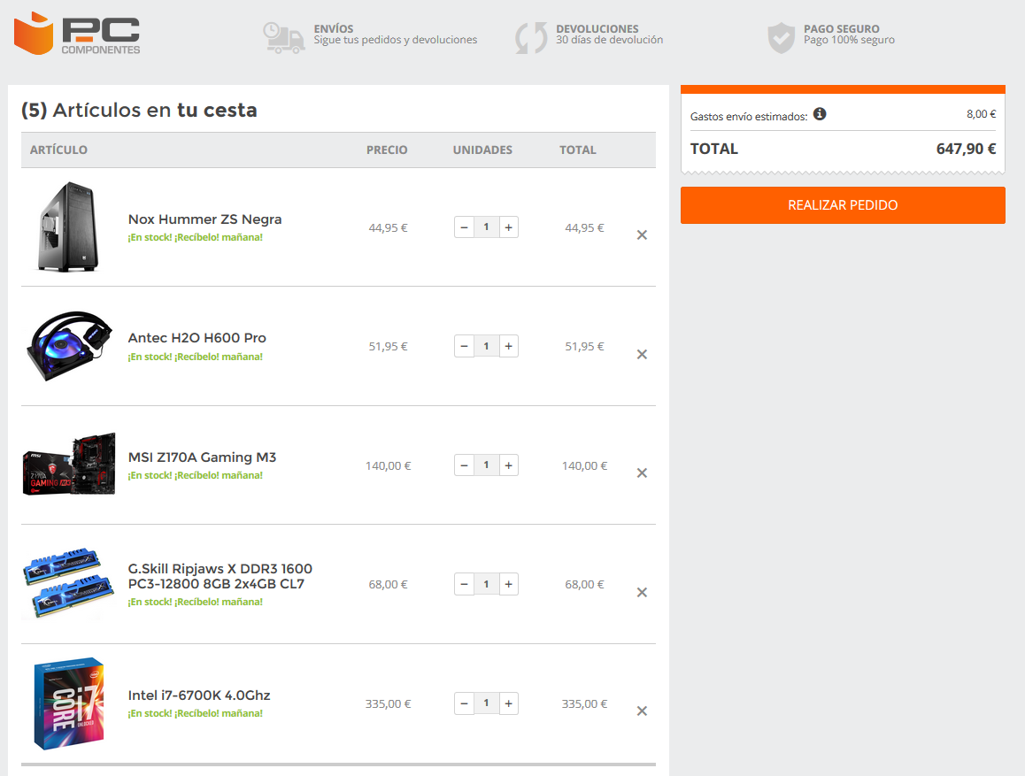This screenshot has height=776, width=1025.
Task: Click the Envíos heading text
Action: point(334,28)
